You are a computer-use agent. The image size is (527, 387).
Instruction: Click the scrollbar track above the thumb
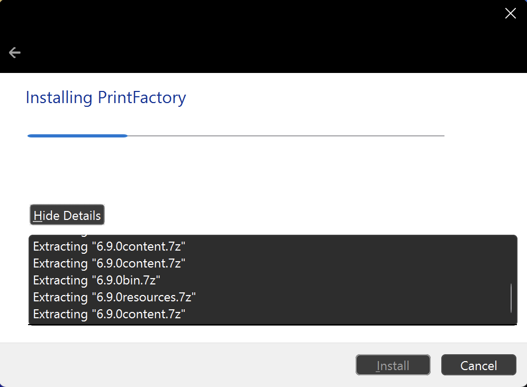pos(511,259)
